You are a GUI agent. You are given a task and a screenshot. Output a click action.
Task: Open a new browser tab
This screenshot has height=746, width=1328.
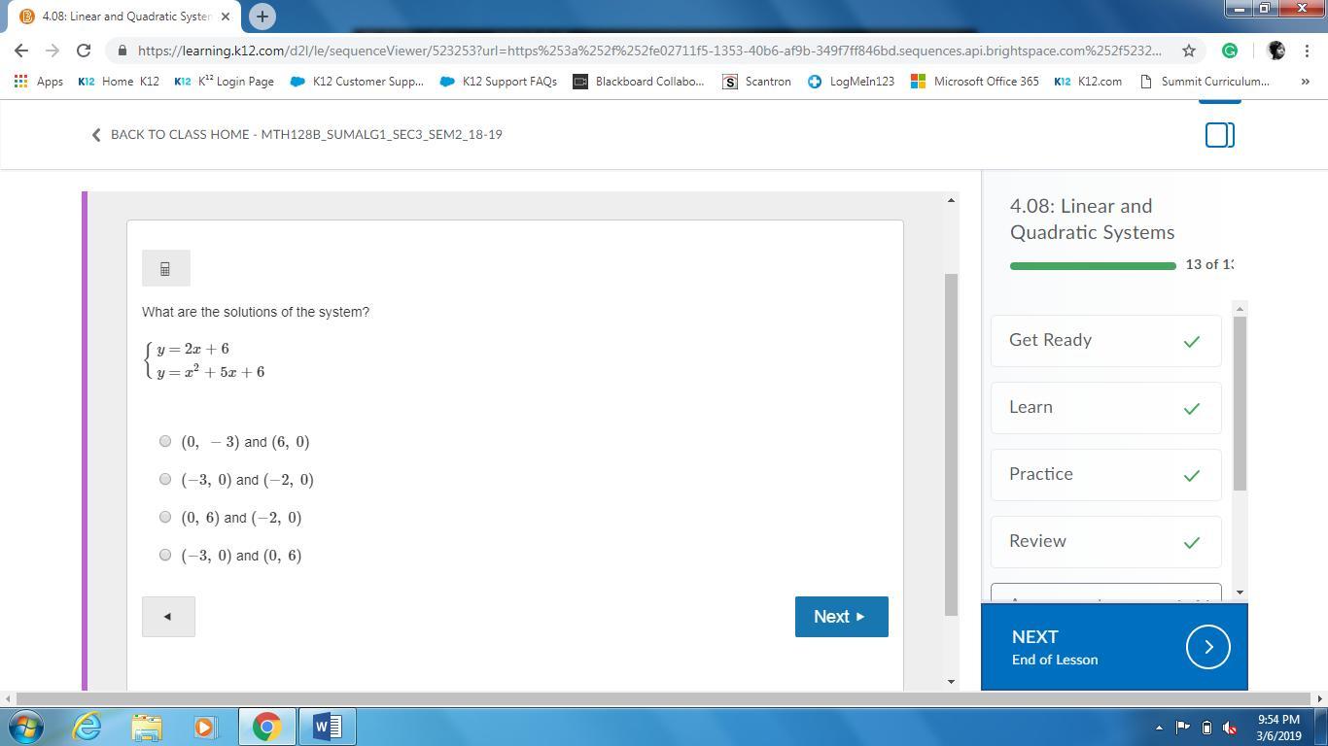(262, 16)
